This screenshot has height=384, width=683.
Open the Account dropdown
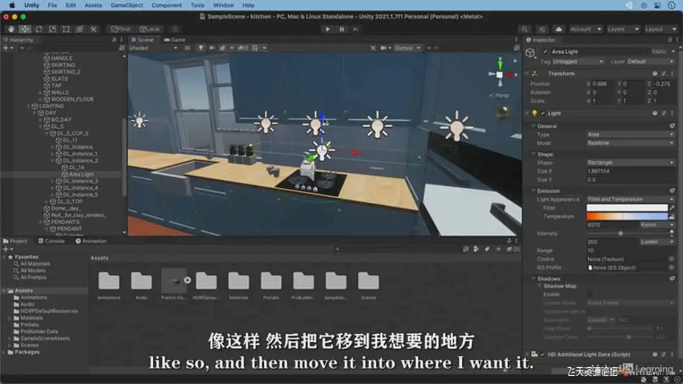coord(585,29)
